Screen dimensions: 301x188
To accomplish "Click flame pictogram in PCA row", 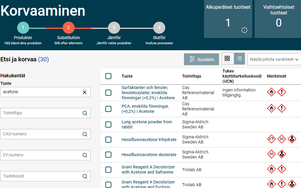I will tap(272, 108).
